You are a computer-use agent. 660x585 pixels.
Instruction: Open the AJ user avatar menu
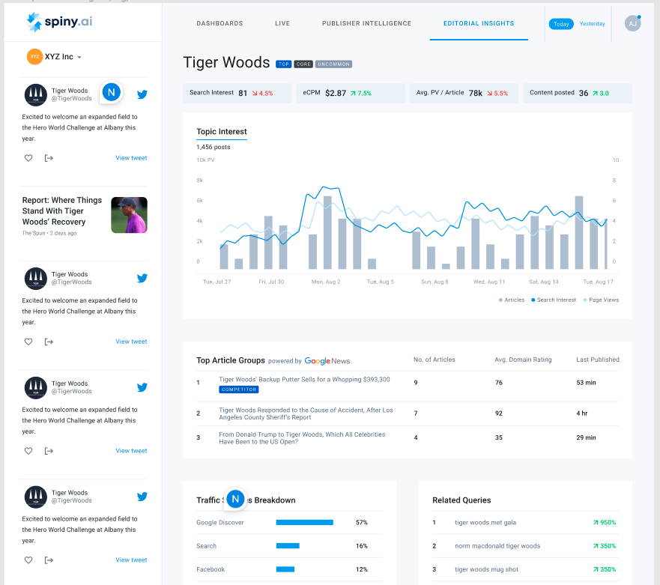coord(632,23)
